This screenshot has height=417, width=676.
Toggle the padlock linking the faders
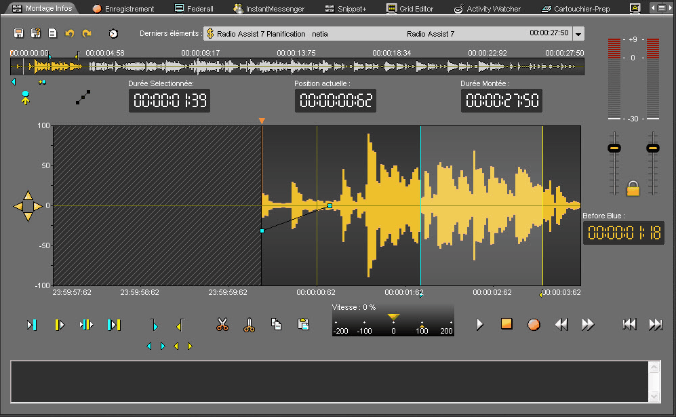click(x=633, y=188)
